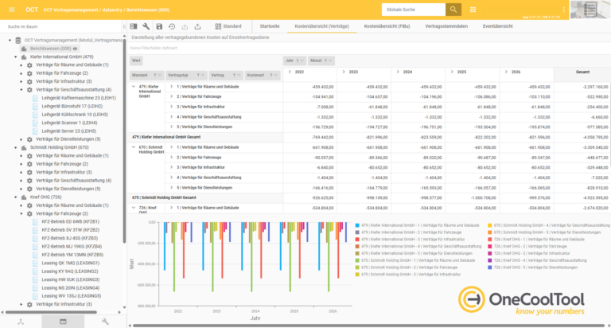Toggle sort arrow on Monat field
611x328 pixels.
pyautogui.click(x=325, y=61)
